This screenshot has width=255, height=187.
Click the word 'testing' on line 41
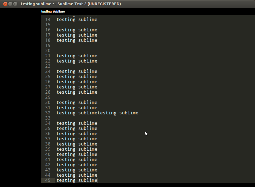[x=66, y=160]
